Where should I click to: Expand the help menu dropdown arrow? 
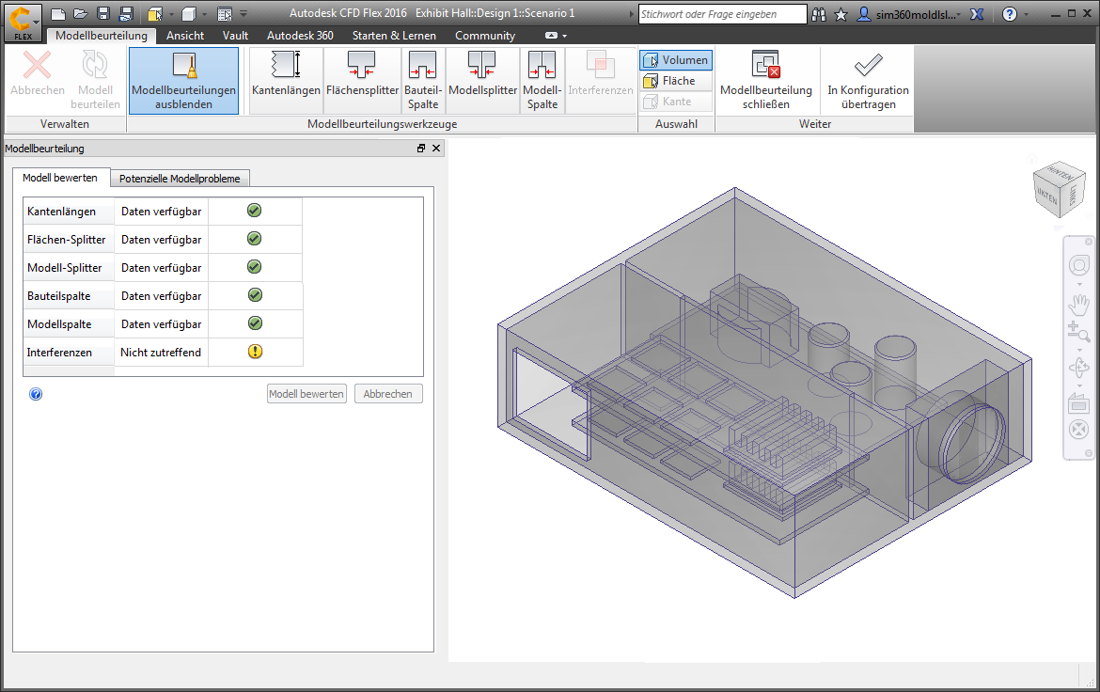click(1026, 15)
